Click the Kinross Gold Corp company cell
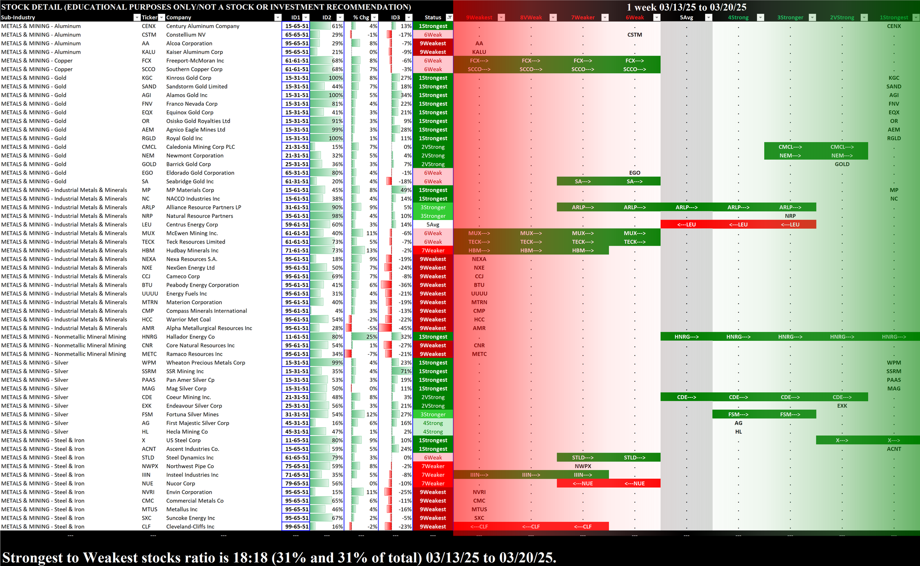Screen dimensions: 920x566 [189, 78]
